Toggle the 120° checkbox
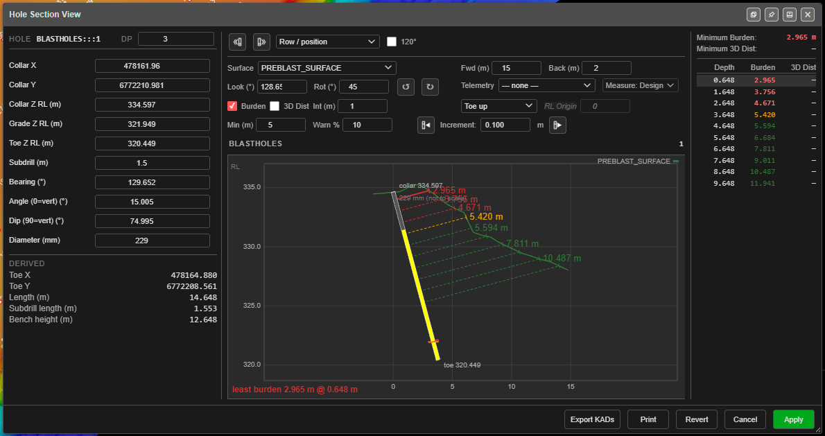 coord(392,42)
